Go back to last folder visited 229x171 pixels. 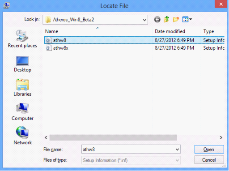pyautogui.click(x=157, y=19)
